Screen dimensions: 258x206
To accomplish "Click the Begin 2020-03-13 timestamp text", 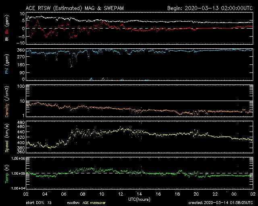I will [x=210, y=8].
